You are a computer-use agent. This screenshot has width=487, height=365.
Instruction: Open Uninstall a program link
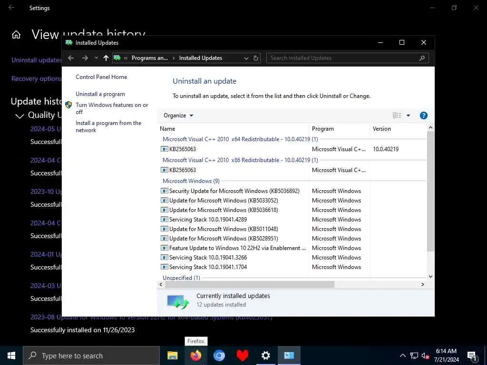[x=100, y=94]
